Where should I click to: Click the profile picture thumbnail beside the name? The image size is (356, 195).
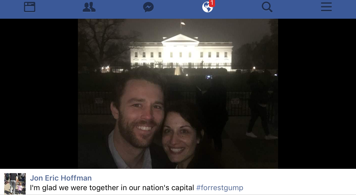point(15,184)
